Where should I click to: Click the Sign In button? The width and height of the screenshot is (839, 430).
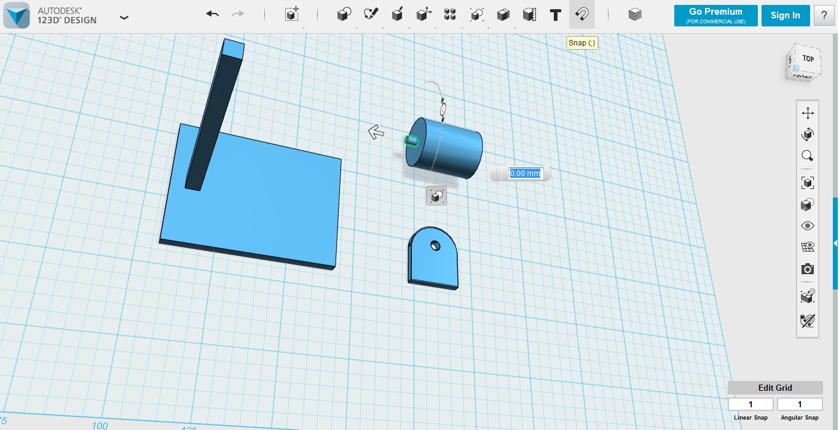[786, 15]
